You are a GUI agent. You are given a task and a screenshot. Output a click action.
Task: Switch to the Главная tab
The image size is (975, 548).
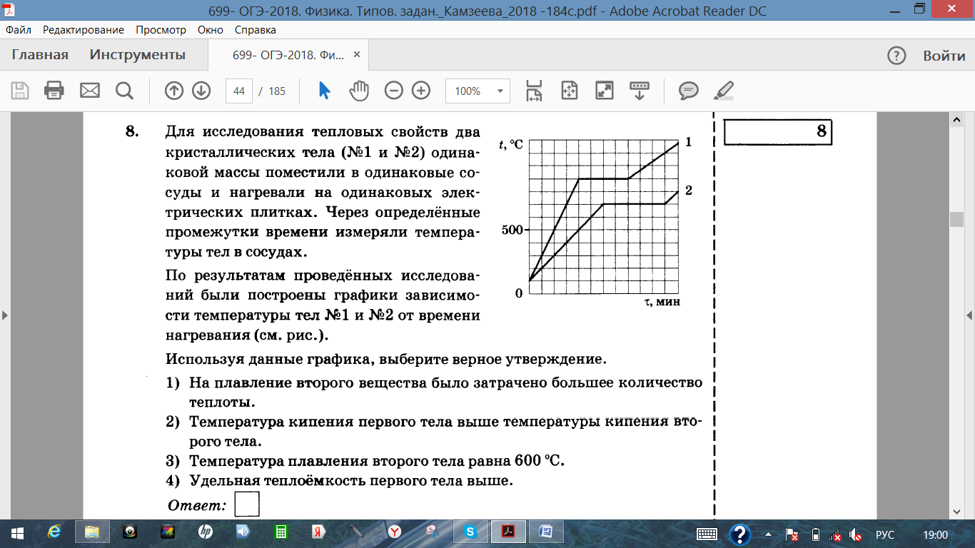(40, 55)
